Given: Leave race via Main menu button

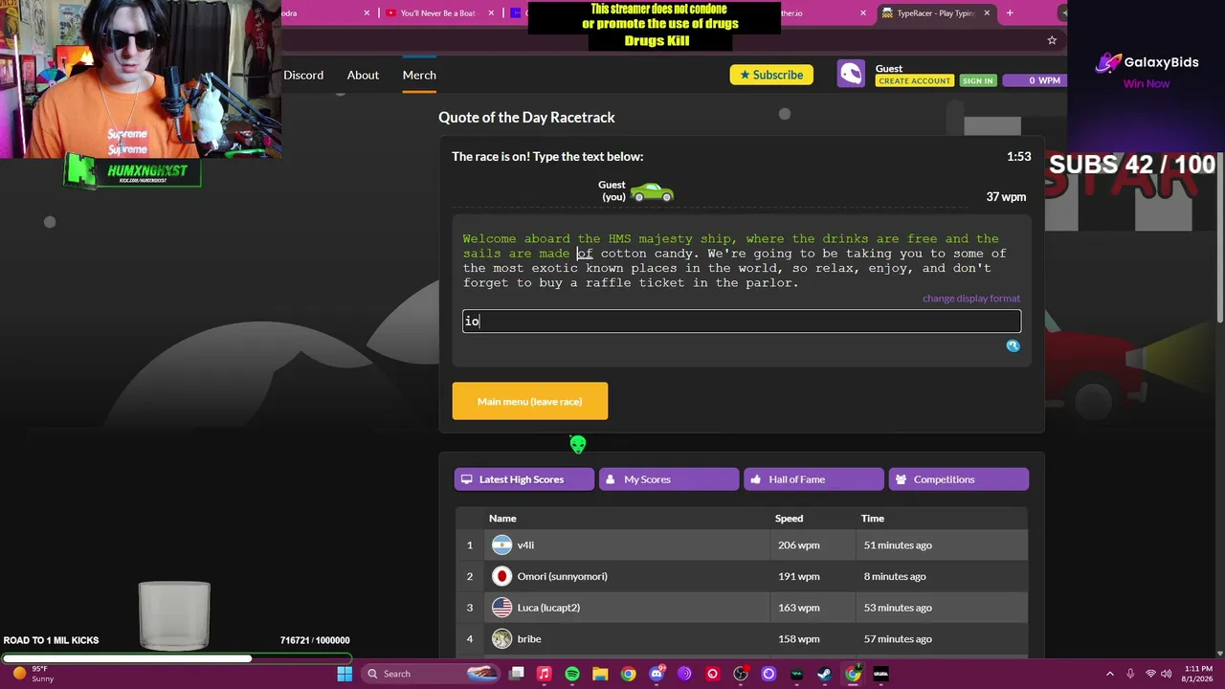Looking at the screenshot, I should click(530, 401).
